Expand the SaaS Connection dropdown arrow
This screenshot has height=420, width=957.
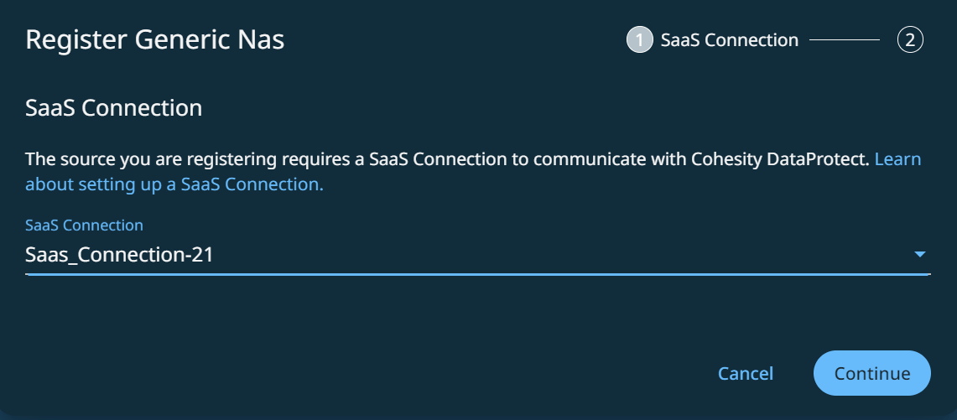coord(919,254)
